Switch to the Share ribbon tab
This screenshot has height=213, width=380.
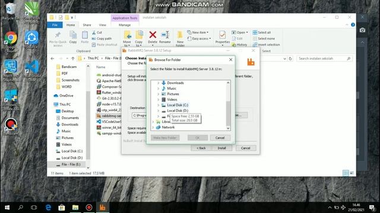(x=87, y=25)
